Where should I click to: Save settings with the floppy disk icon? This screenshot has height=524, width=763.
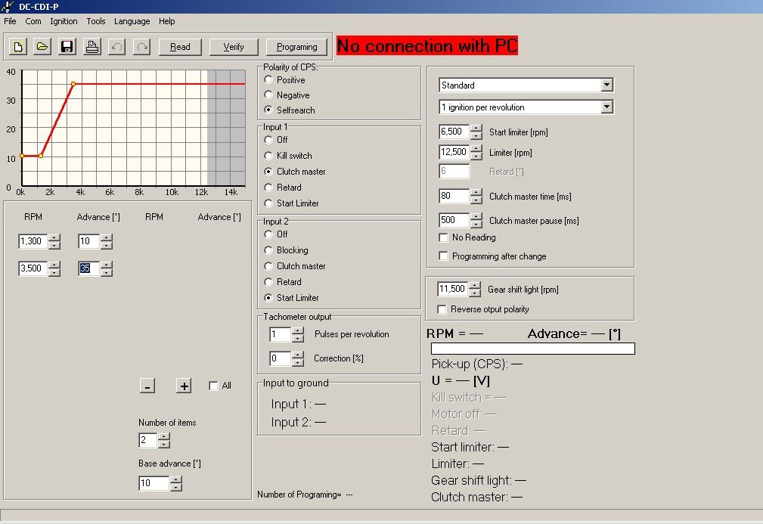click(67, 47)
